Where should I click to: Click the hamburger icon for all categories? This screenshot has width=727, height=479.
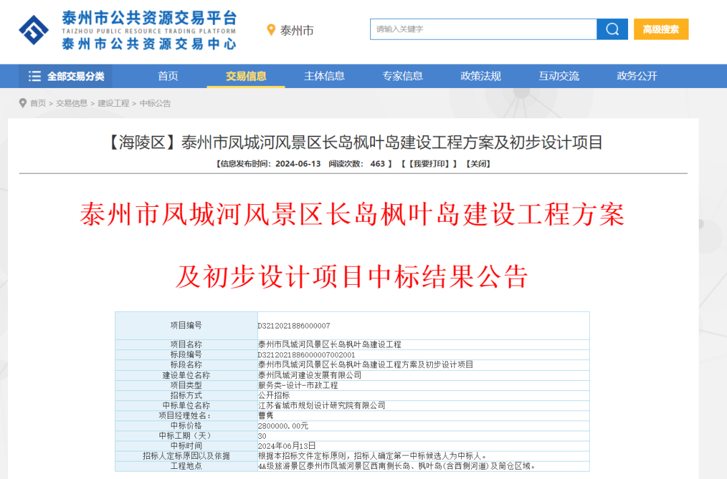pos(34,77)
